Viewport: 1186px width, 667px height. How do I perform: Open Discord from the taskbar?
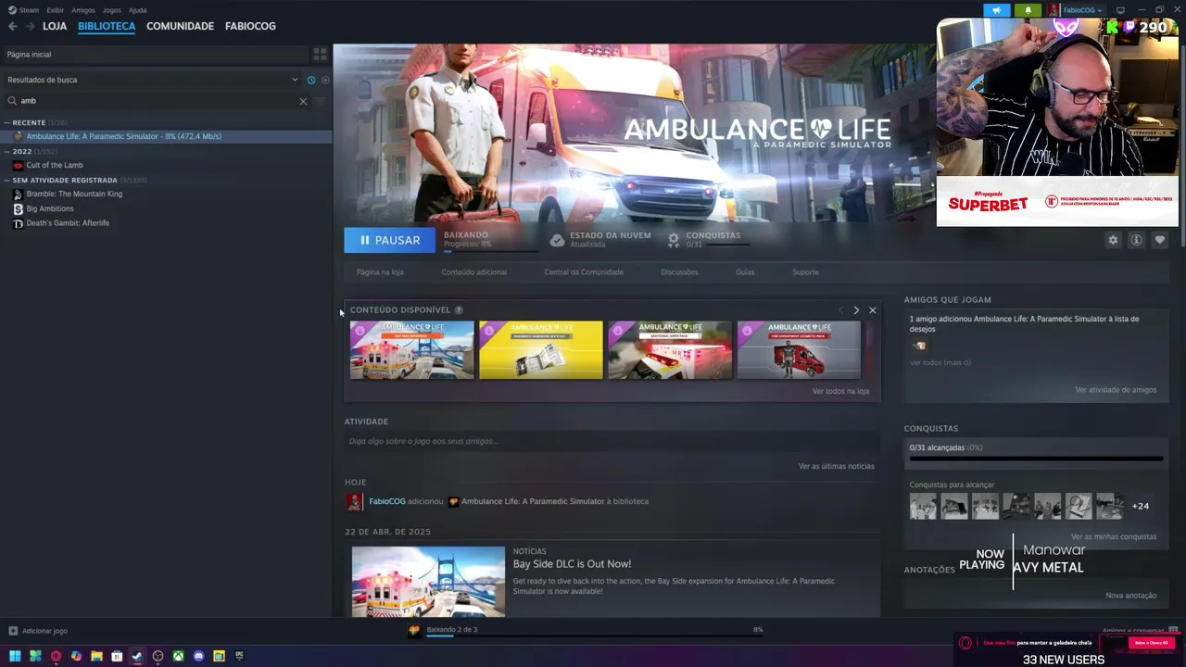click(198, 656)
